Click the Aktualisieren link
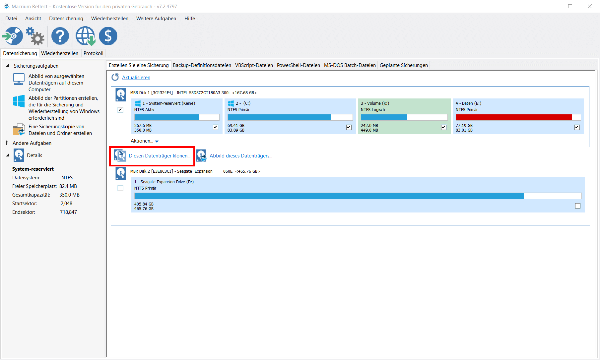This screenshot has width=600, height=360. 136,78
